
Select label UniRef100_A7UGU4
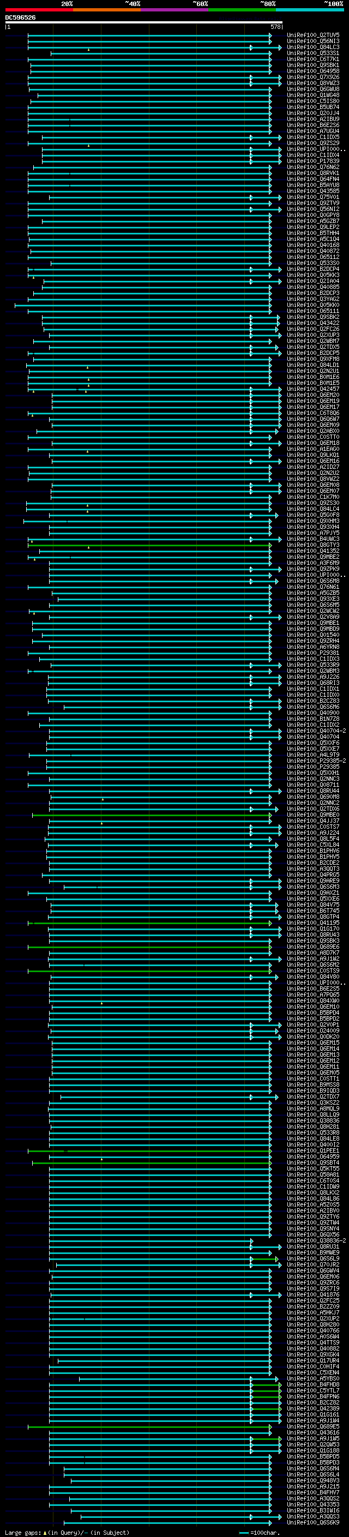point(313,131)
